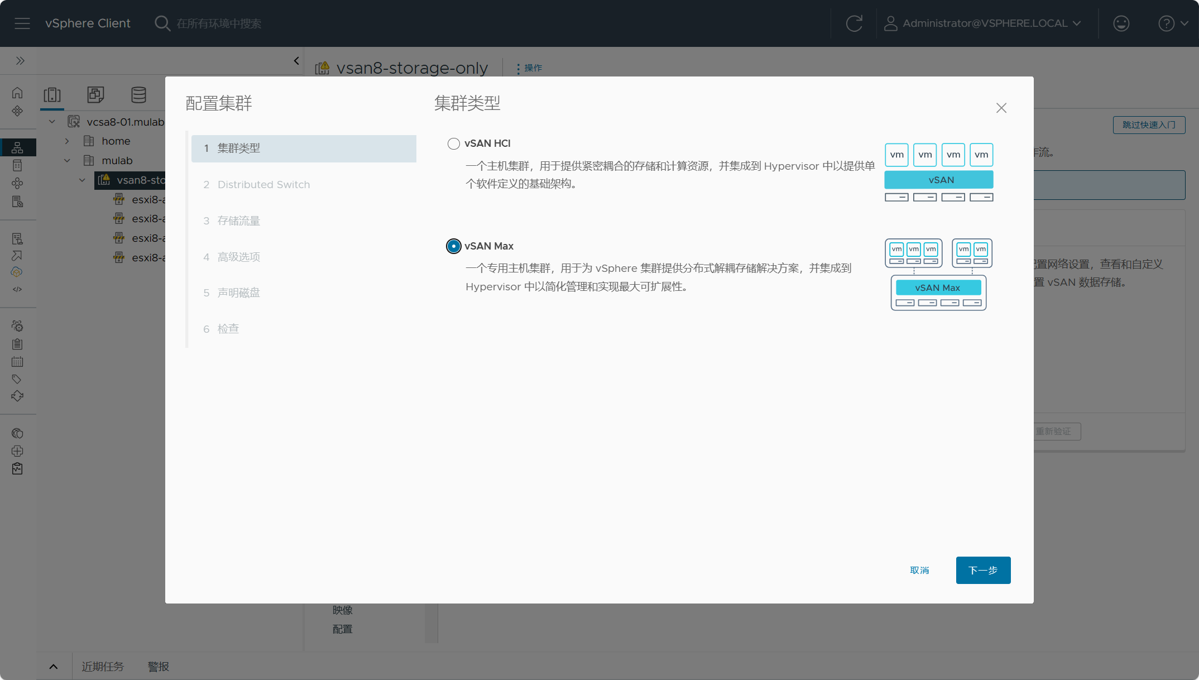This screenshot has width=1199, height=680.
Task: Click the refresh icon in top bar
Action: click(854, 23)
